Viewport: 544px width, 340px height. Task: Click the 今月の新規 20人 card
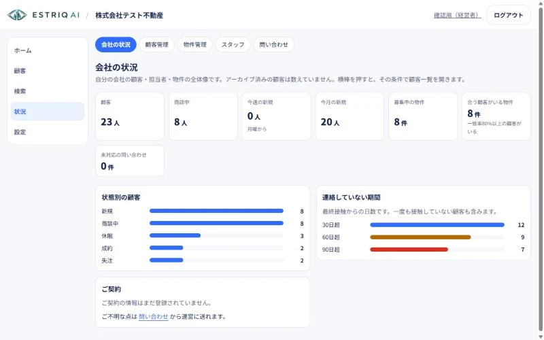pyautogui.click(x=350, y=116)
